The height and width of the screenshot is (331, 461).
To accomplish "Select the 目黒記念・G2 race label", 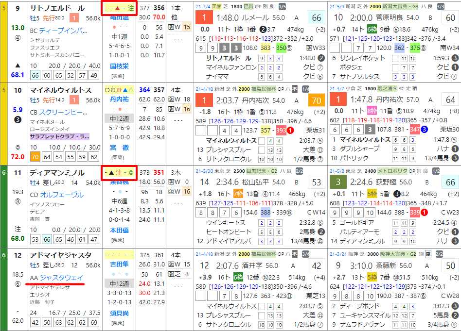I will click(261, 171).
